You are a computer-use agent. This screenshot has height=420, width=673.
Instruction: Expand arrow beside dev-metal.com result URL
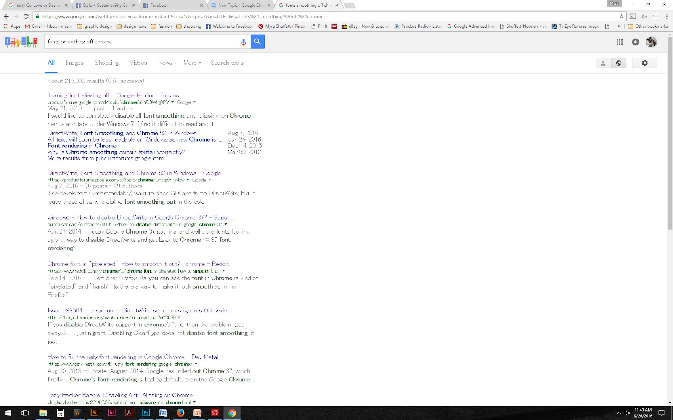point(196,364)
